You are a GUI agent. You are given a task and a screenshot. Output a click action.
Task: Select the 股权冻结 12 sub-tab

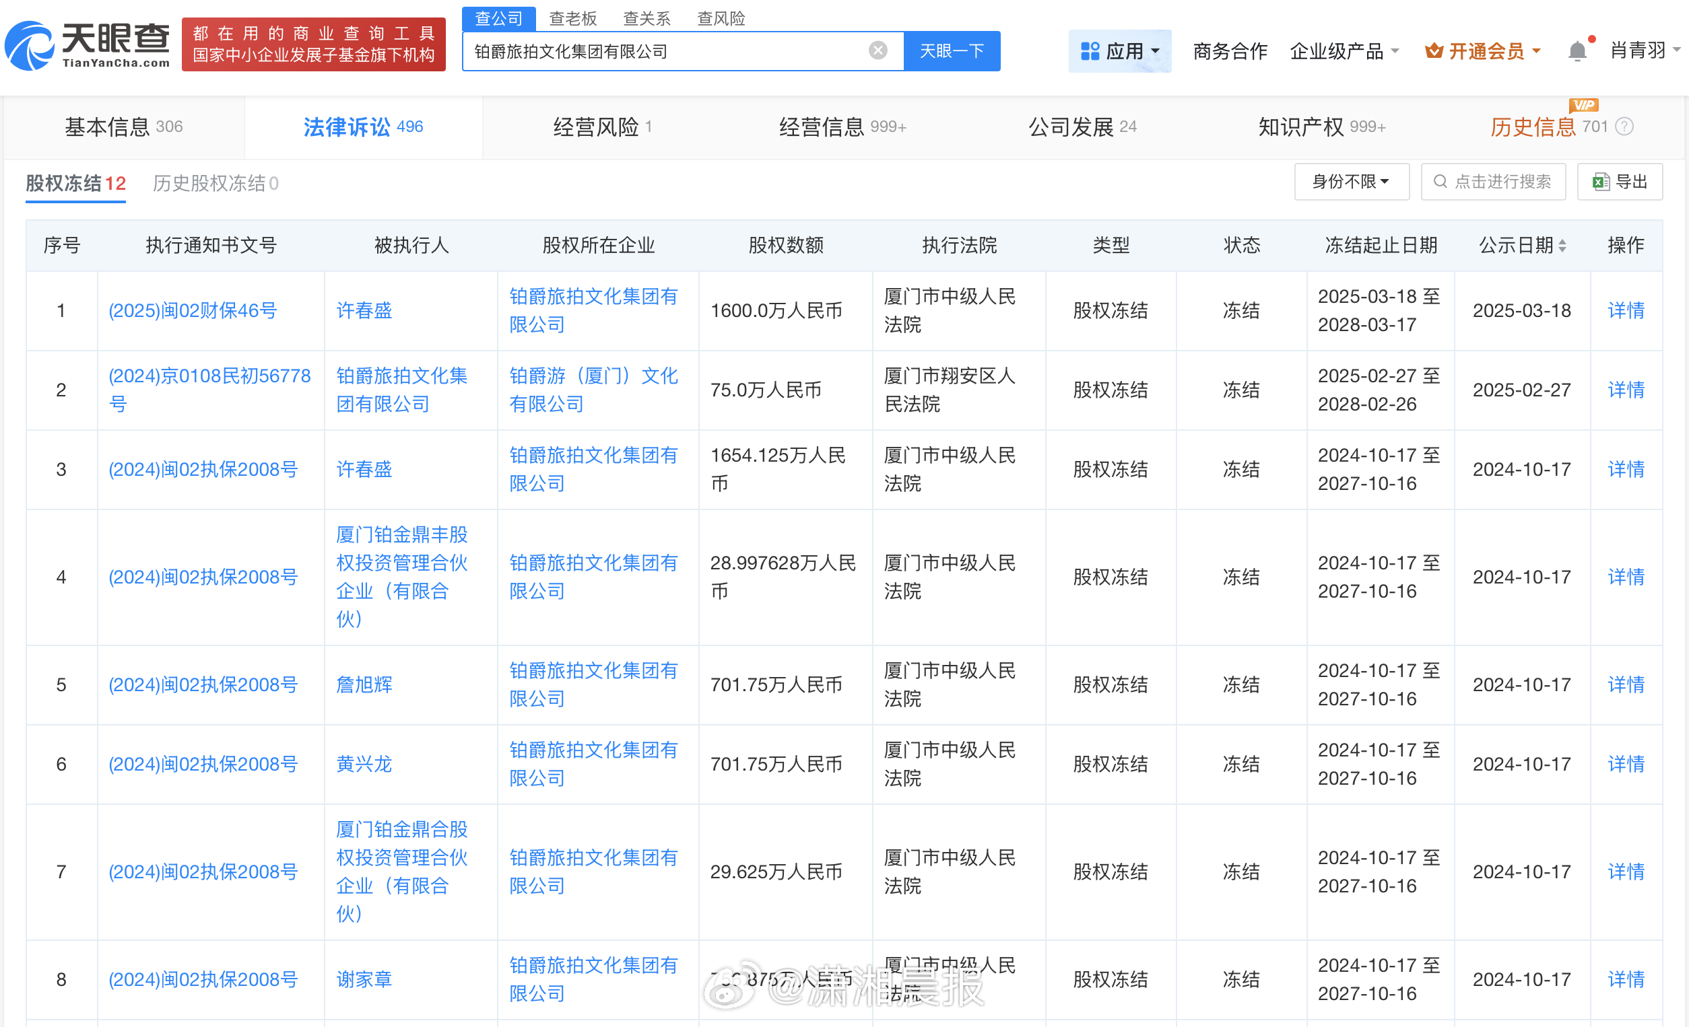click(75, 183)
